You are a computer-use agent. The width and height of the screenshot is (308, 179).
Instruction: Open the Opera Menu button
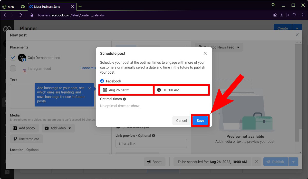pos(9,7)
